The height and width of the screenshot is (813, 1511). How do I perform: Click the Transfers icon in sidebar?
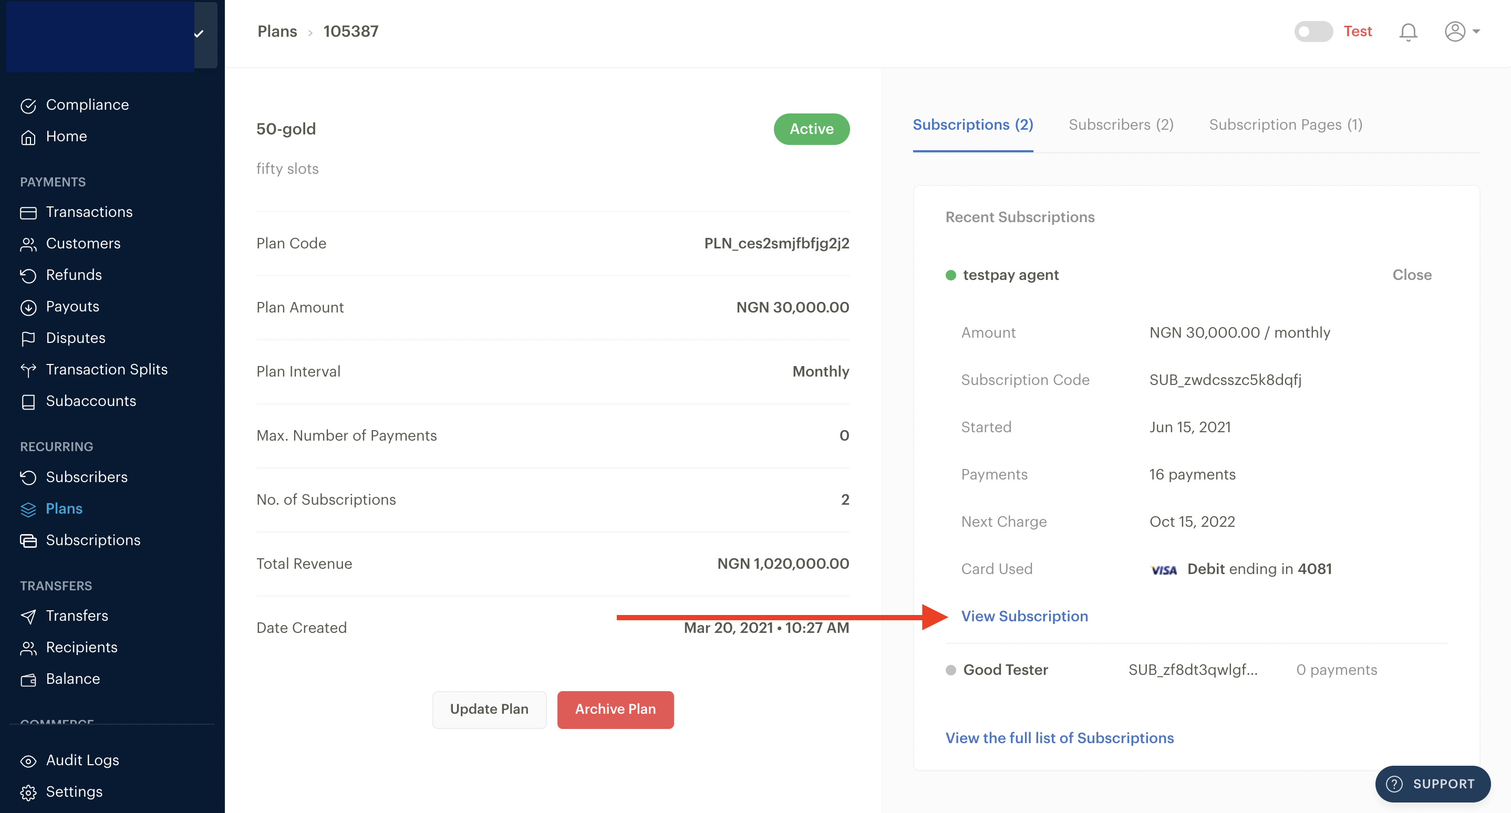[x=29, y=616]
